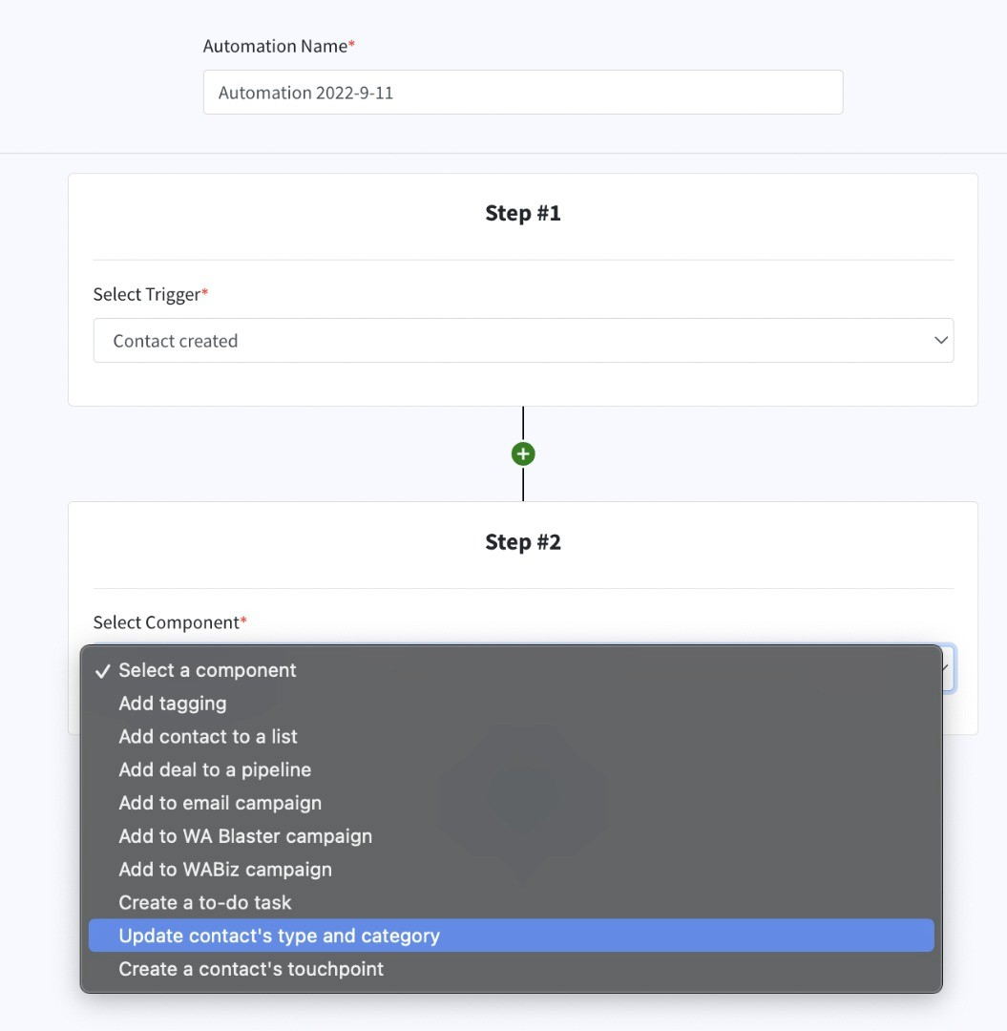The image size is (1007, 1031).
Task: Click the 'Step #2' heading
Action: (523, 542)
